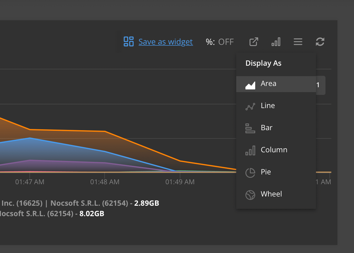Click the export pop-out arrow icon
Viewport: 354px width, 253px height.
(x=254, y=42)
